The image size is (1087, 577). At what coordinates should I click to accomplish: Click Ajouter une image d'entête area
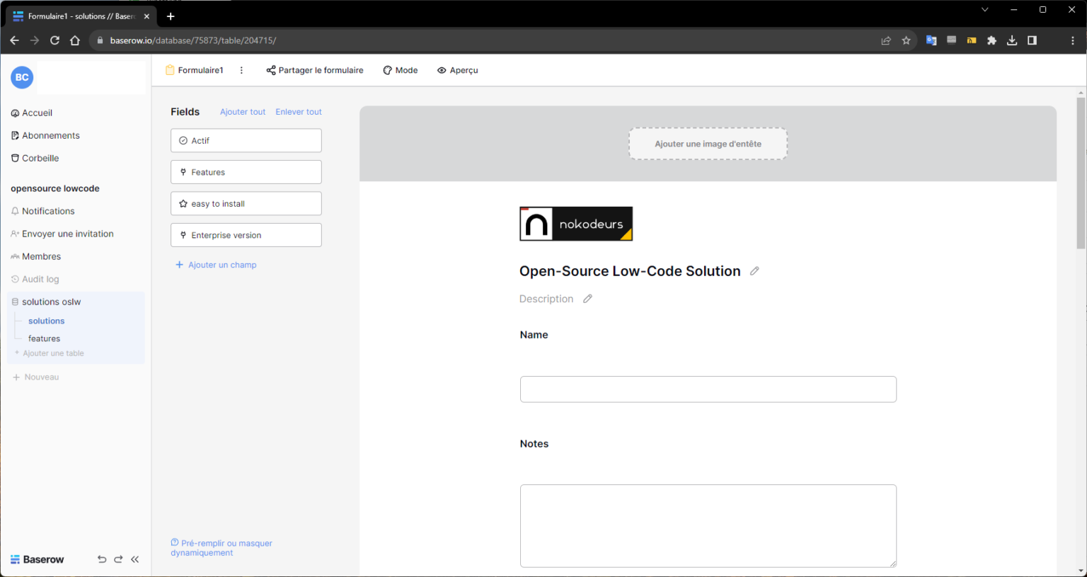point(708,144)
